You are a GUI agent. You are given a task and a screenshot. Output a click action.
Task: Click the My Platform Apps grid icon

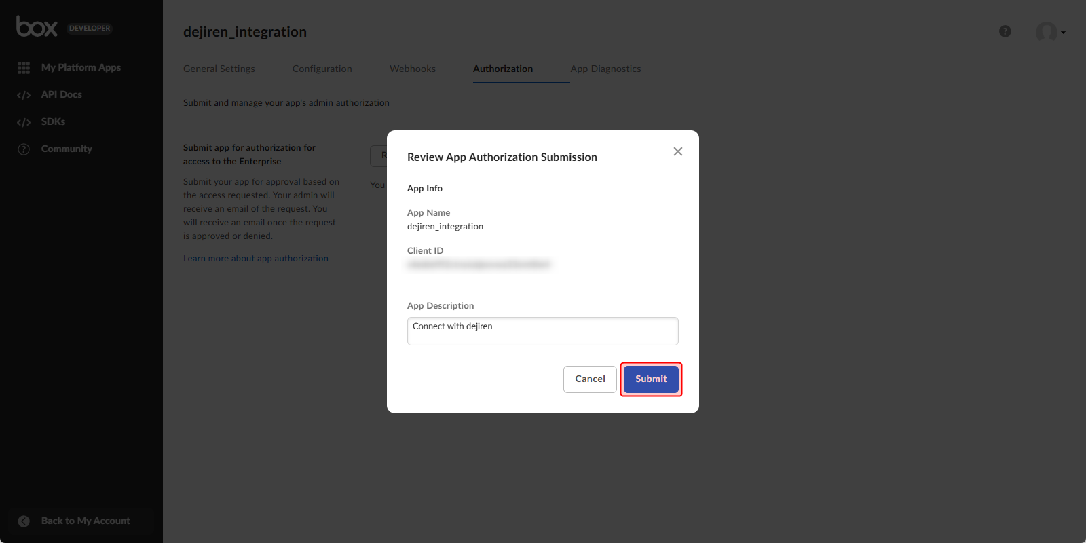(24, 68)
